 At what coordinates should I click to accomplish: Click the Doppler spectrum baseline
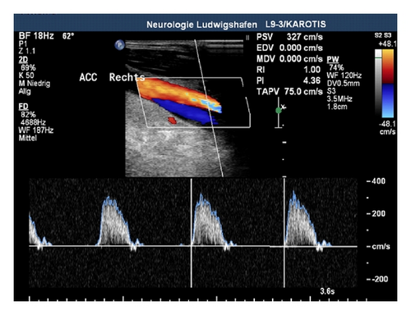[193, 246]
